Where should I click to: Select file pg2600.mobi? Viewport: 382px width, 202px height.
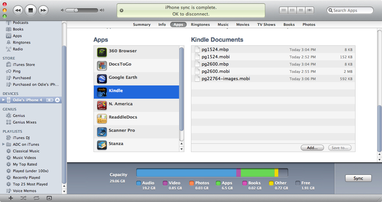273,71
